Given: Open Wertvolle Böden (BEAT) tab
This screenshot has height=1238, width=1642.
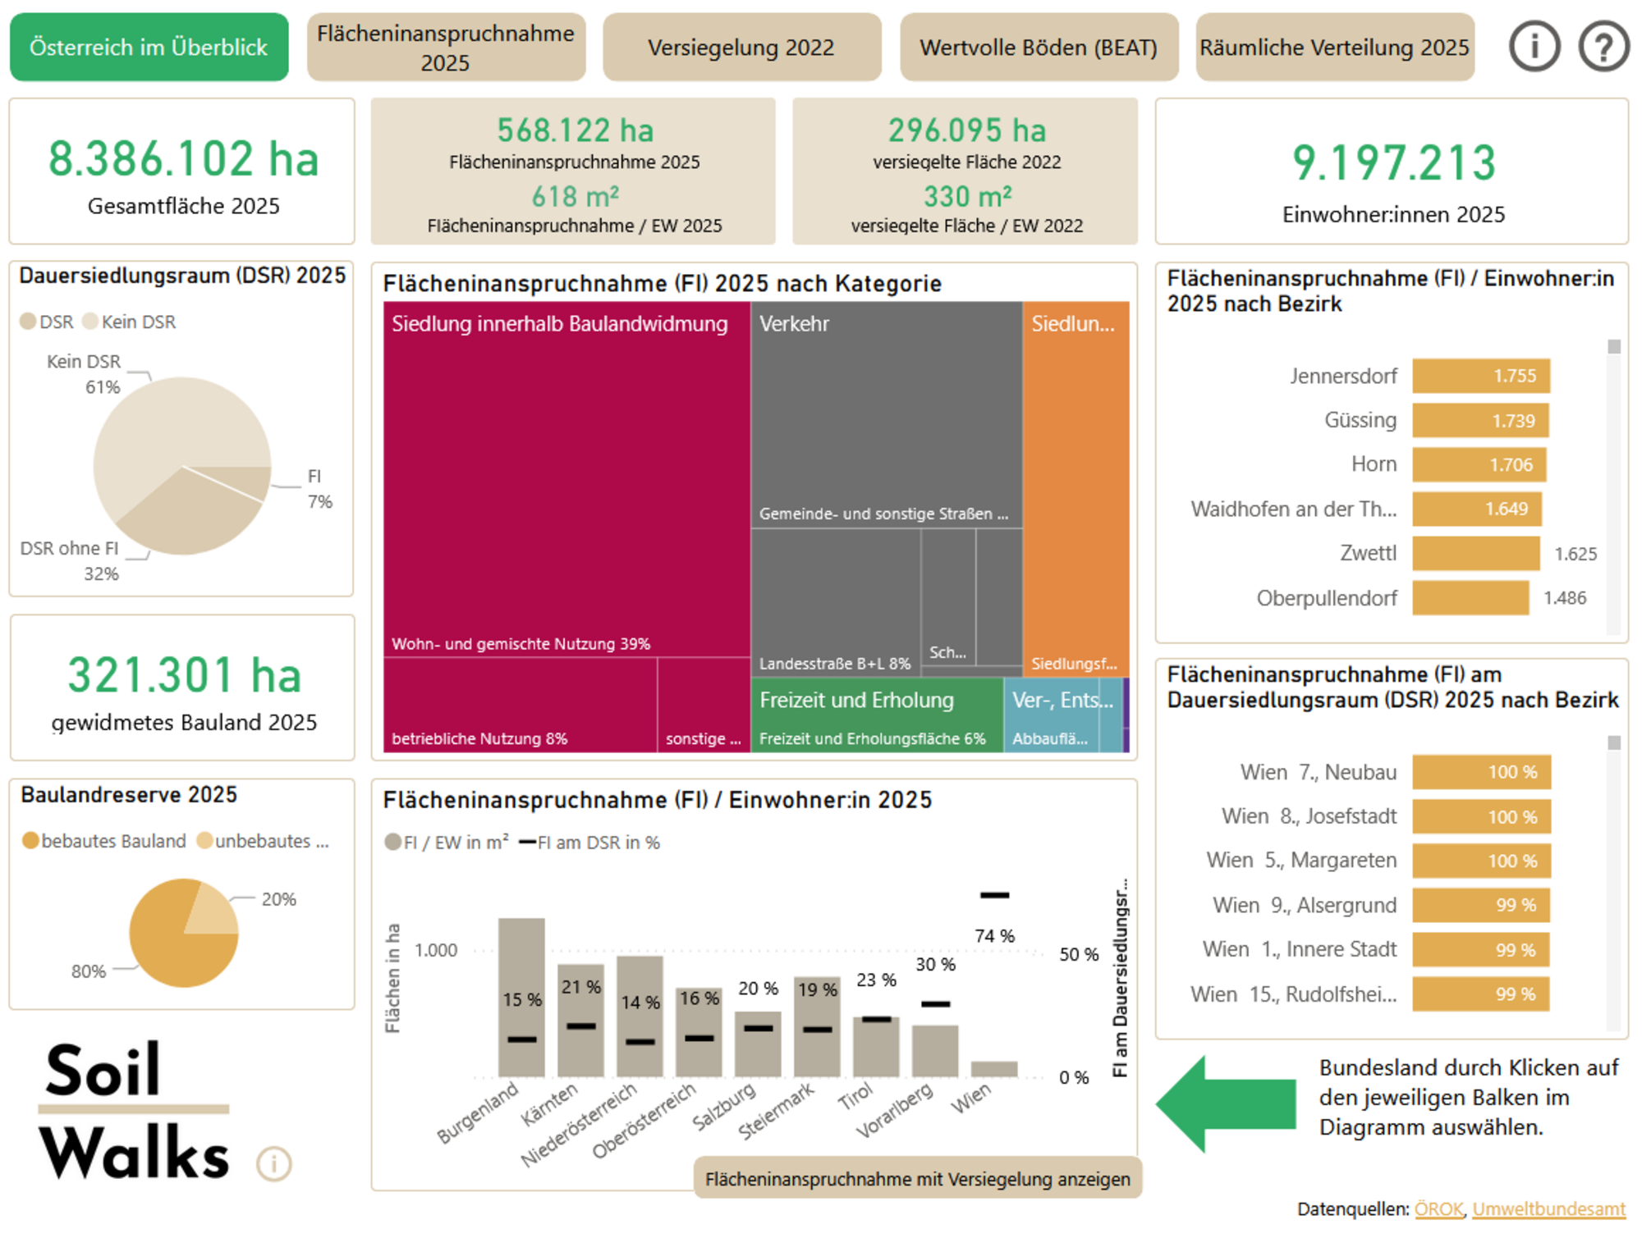Looking at the screenshot, I should [x=1039, y=48].
